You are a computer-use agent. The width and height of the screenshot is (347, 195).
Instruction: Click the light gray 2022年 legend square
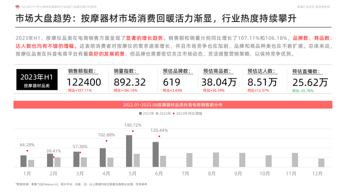pos(157,113)
